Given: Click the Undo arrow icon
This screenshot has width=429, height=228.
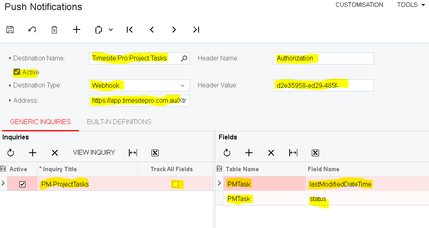Looking at the screenshot, I should [x=32, y=29].
